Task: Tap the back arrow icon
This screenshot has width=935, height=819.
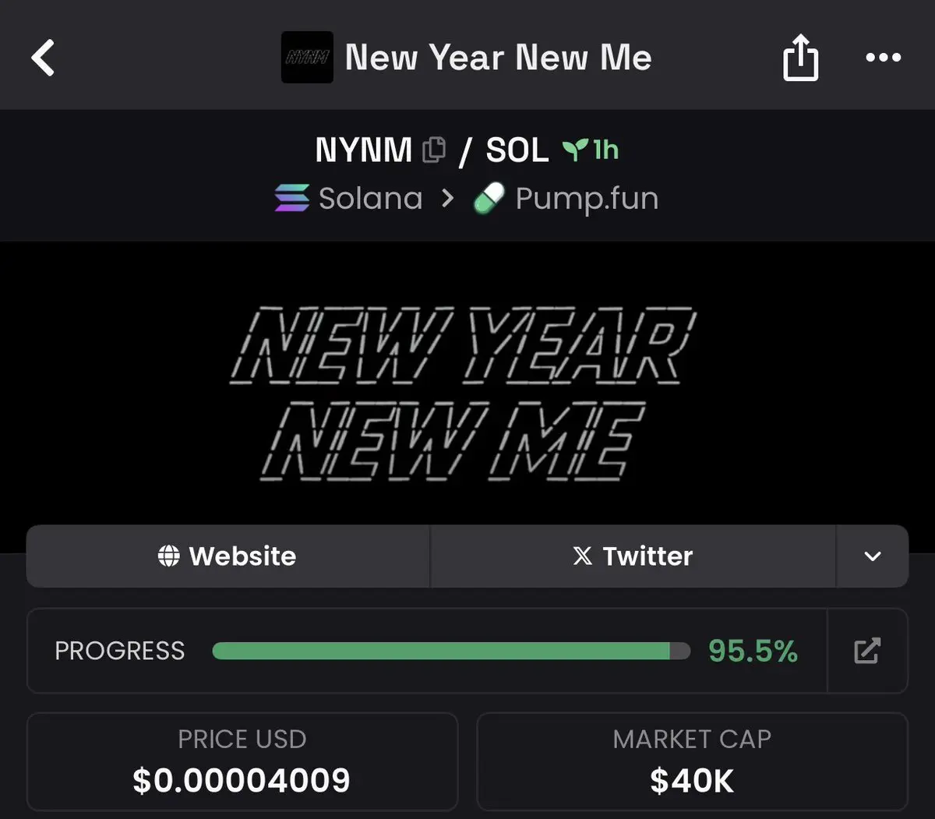Action: coord(43,58)
